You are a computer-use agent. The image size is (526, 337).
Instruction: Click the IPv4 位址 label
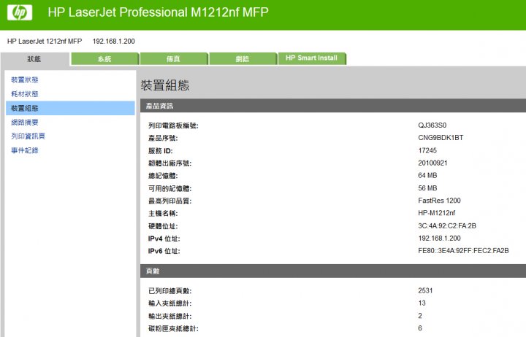pyautogui.click(x=164, y=239)
